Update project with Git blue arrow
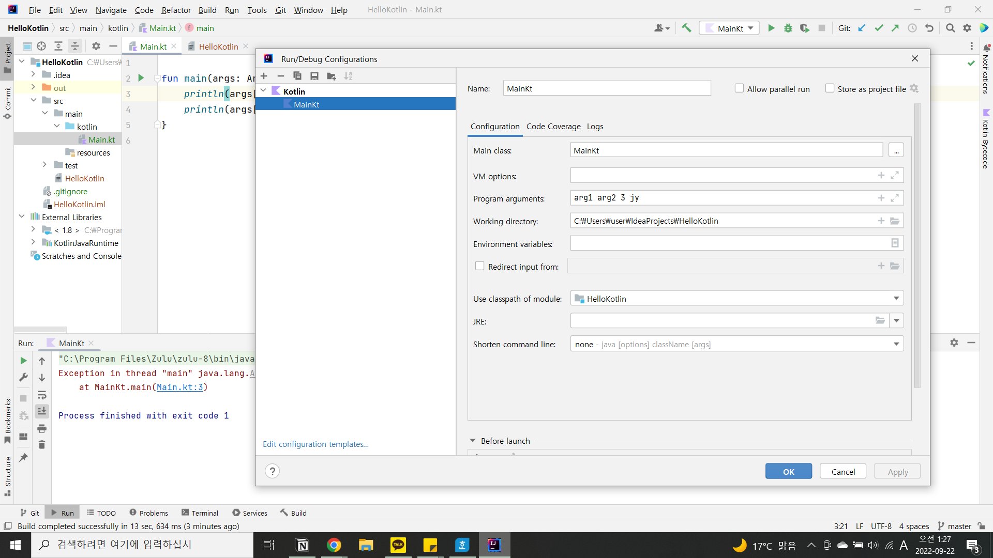 (x=862, y=28)
